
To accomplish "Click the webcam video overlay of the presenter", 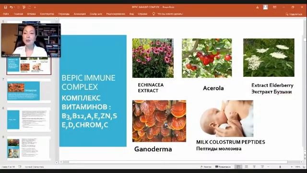I will [x=31, y=40].
